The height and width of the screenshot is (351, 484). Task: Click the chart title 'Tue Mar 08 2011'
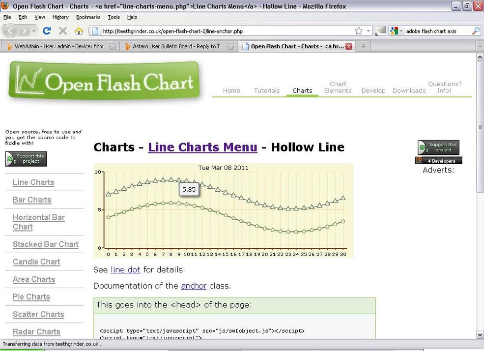pos(223,168)
